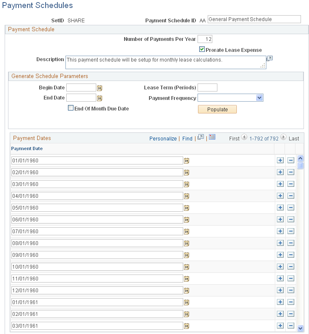Open Payment Dates grid in new window
This screenshot has height=334, width=309.
coord(201,137)
